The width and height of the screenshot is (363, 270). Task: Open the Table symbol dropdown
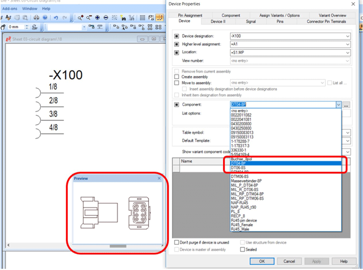pyautogui.click(x=347, y=133)
